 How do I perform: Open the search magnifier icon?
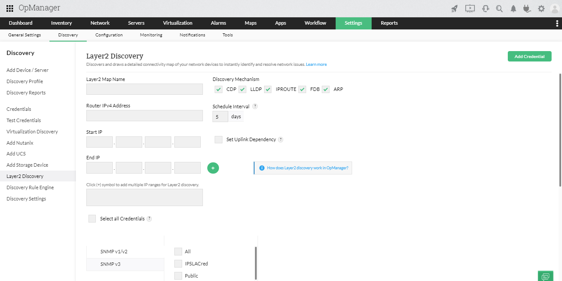[x=500, y=8]
